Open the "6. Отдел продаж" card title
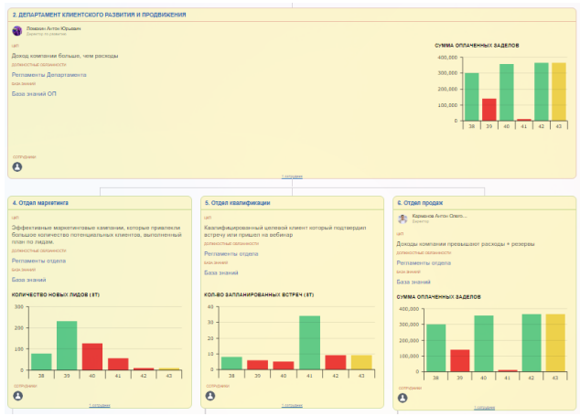580x416 pixels. (419, 202)
